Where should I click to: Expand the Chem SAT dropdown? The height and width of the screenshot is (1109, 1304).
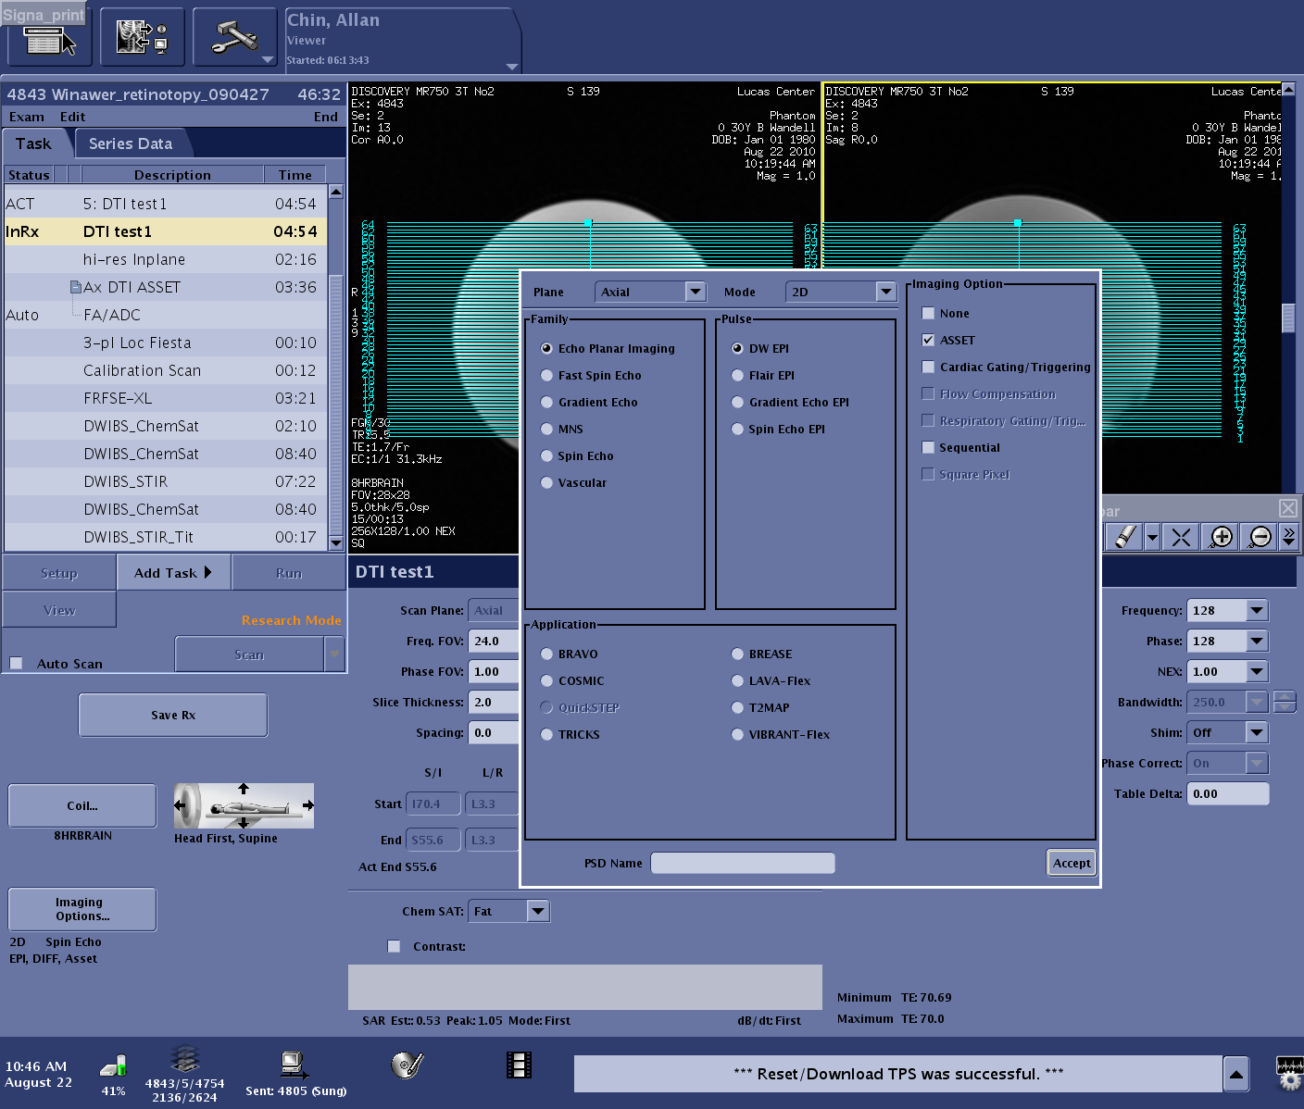click(x=537, y=911)
